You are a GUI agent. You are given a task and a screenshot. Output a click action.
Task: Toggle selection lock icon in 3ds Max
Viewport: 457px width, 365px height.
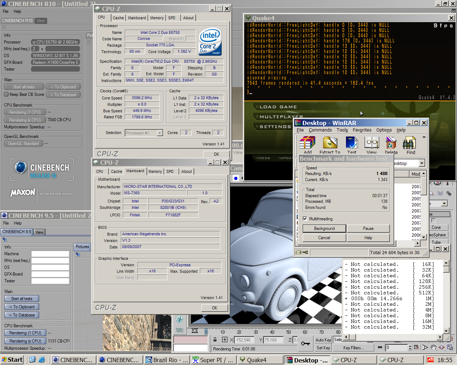click(215, 340)
